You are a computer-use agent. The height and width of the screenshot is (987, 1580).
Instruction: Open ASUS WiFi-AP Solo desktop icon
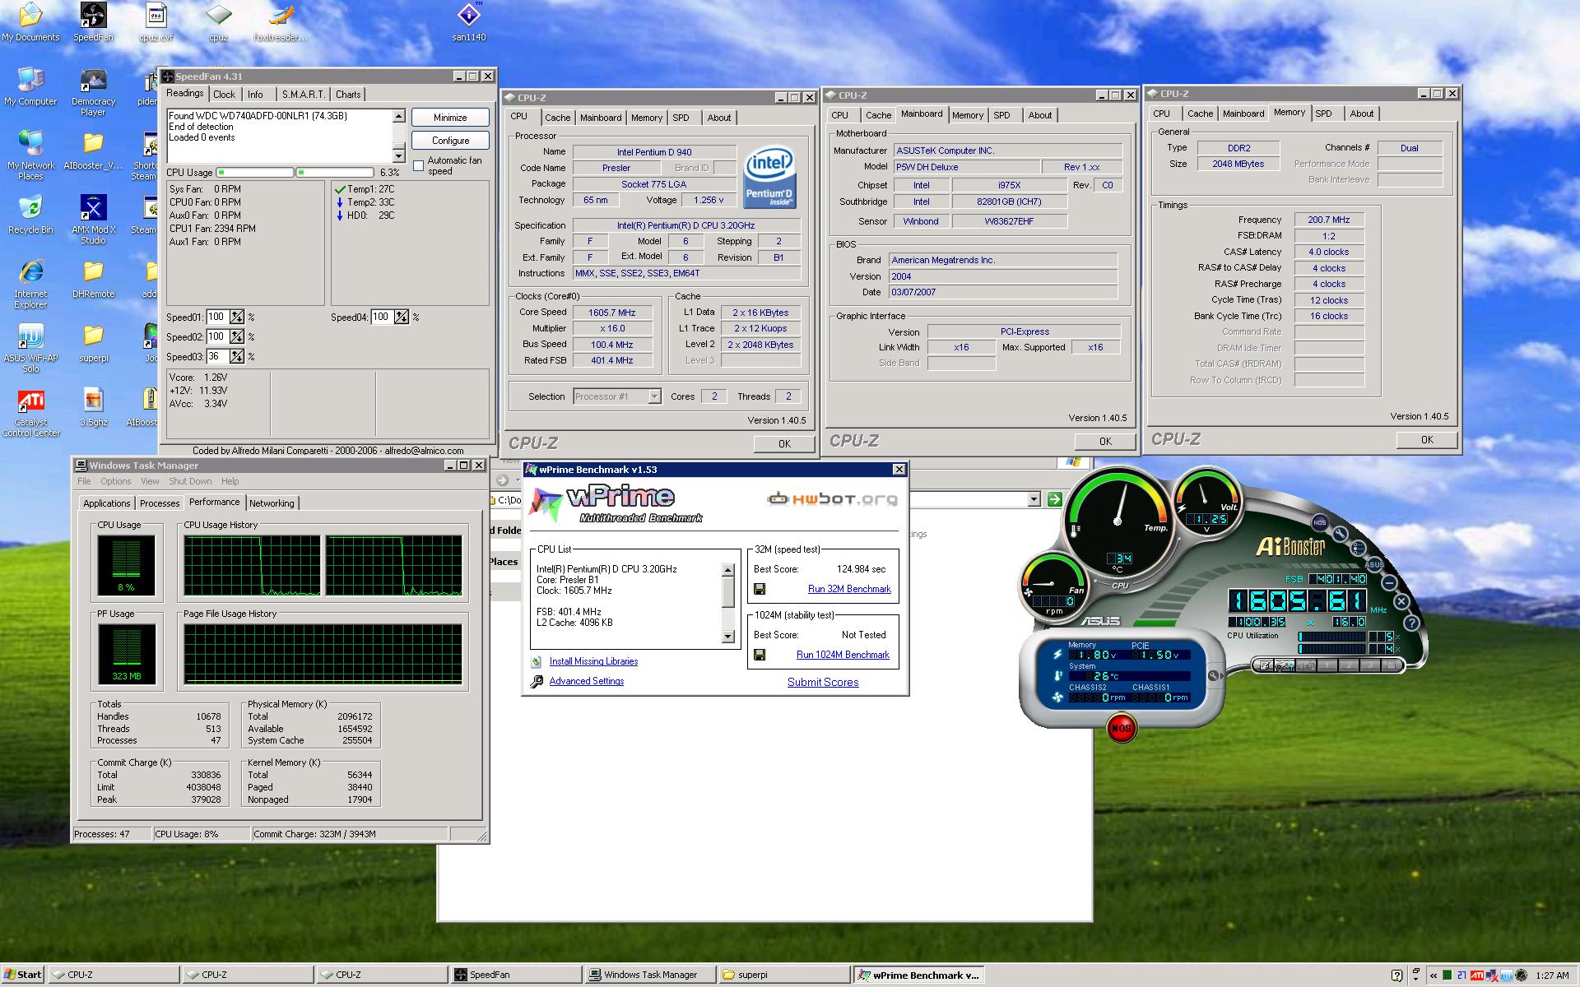point(30,348)
